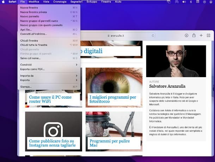215x162 pixels.
Task: Open the Modifica menu
Action: [x=34, y=2]
